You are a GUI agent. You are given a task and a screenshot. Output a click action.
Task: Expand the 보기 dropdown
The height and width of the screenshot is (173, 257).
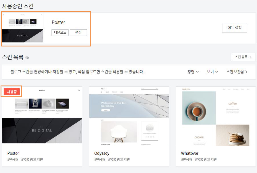click(212, 72)
